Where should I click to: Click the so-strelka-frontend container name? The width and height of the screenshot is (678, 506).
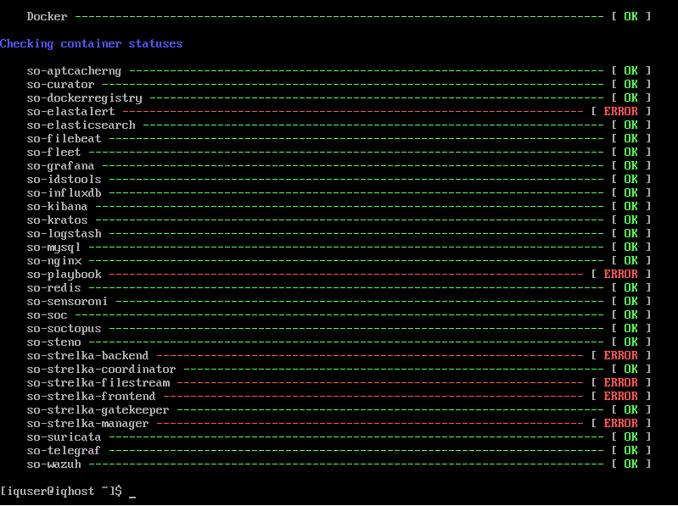[92, 397]
